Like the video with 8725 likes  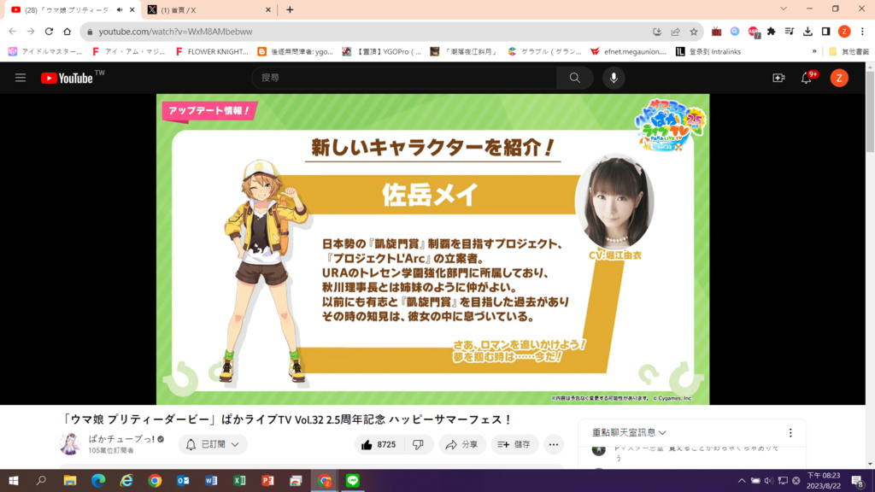(x=379, y=444)
